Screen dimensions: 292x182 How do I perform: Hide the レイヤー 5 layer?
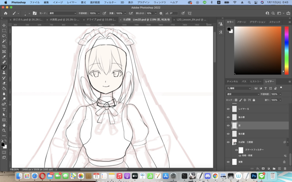click(x=228, y=109)
